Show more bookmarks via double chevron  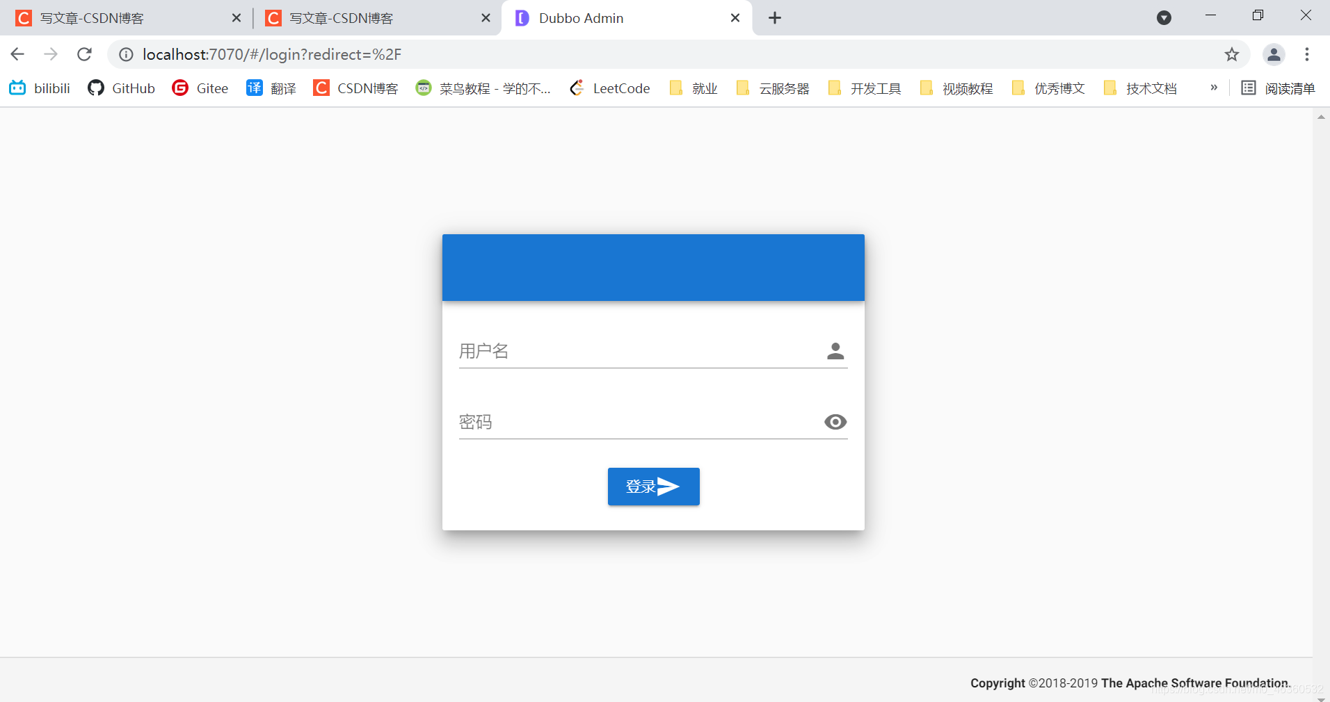1214,88
